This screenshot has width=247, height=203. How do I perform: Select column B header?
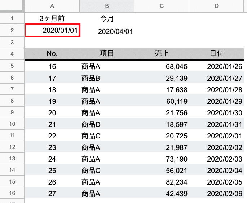tap(107, 6)
